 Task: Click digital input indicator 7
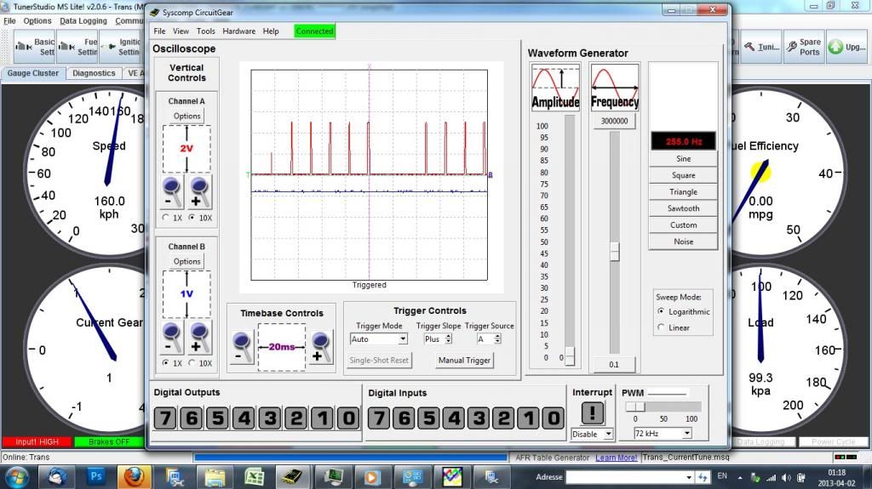coord(379,418)
